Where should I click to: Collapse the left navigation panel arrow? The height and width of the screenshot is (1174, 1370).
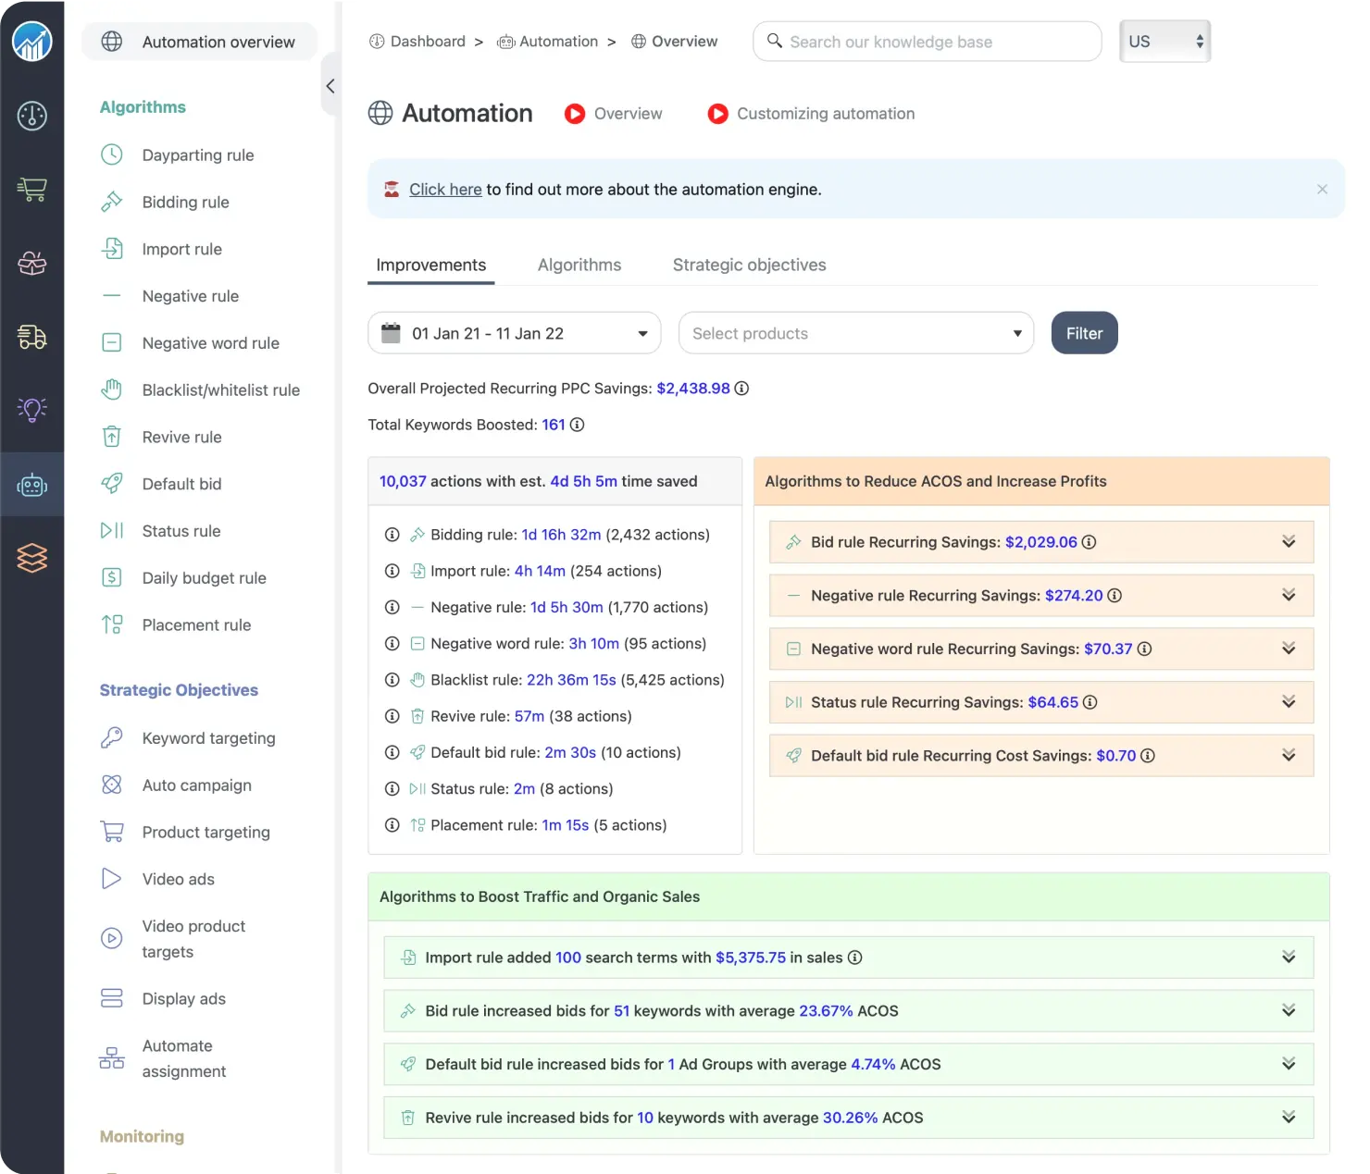pyautogui.click(x=330, y=86)
